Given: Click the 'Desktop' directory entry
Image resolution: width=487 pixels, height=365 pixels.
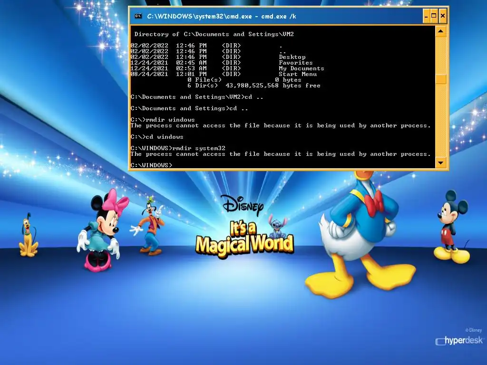Looking at the screenshot, I should (292, 57).
